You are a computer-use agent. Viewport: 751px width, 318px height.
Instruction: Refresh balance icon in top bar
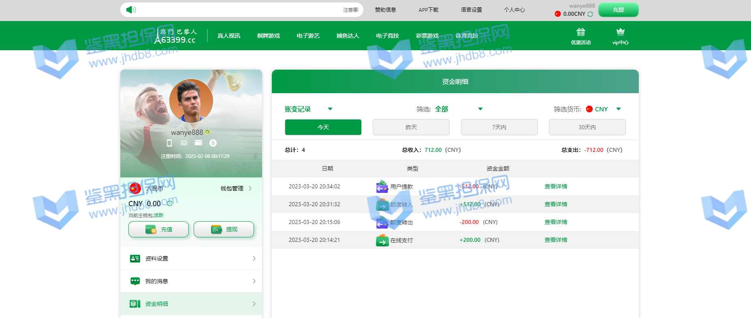590,14
